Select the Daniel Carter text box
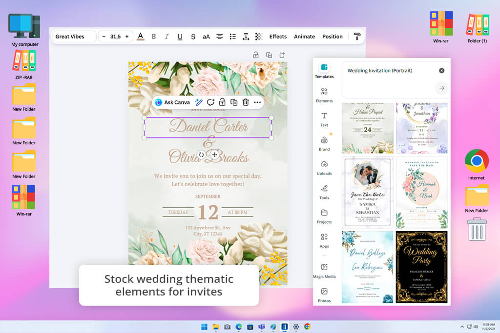The height and width of the screenshot is (333, 500). tap(208, 127)
